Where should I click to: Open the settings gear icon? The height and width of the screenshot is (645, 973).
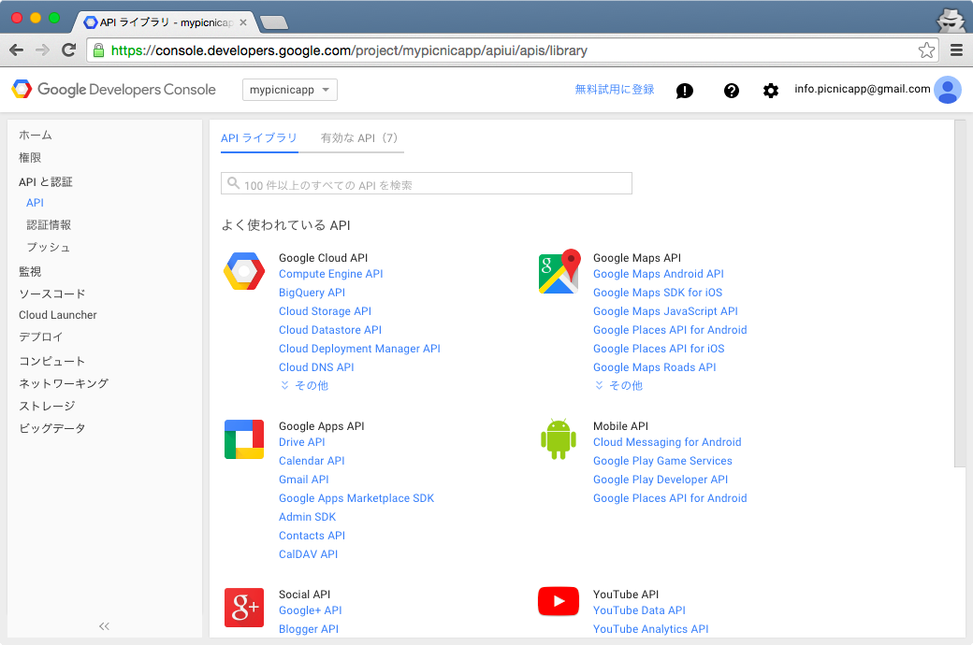click(771, 91)
